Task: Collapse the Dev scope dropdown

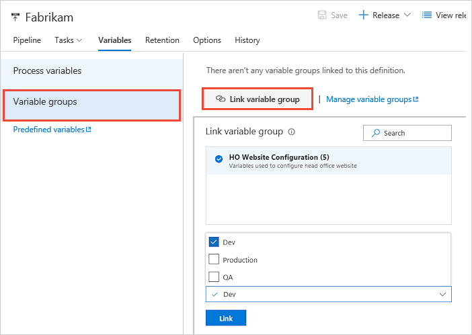Action: click(442, 294)
